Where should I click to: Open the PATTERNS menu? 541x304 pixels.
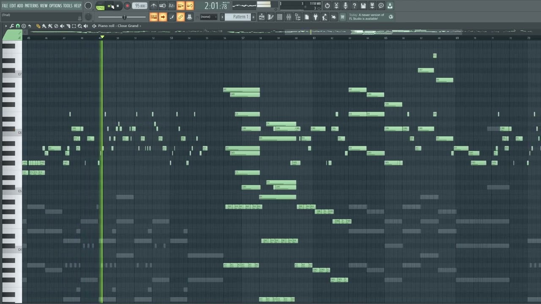pos(31,6)
